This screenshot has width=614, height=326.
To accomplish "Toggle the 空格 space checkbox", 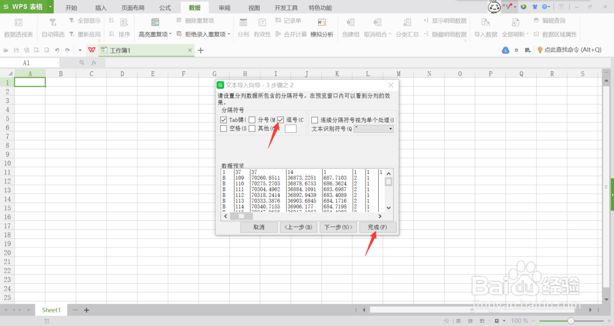I will tap(223, 128).
